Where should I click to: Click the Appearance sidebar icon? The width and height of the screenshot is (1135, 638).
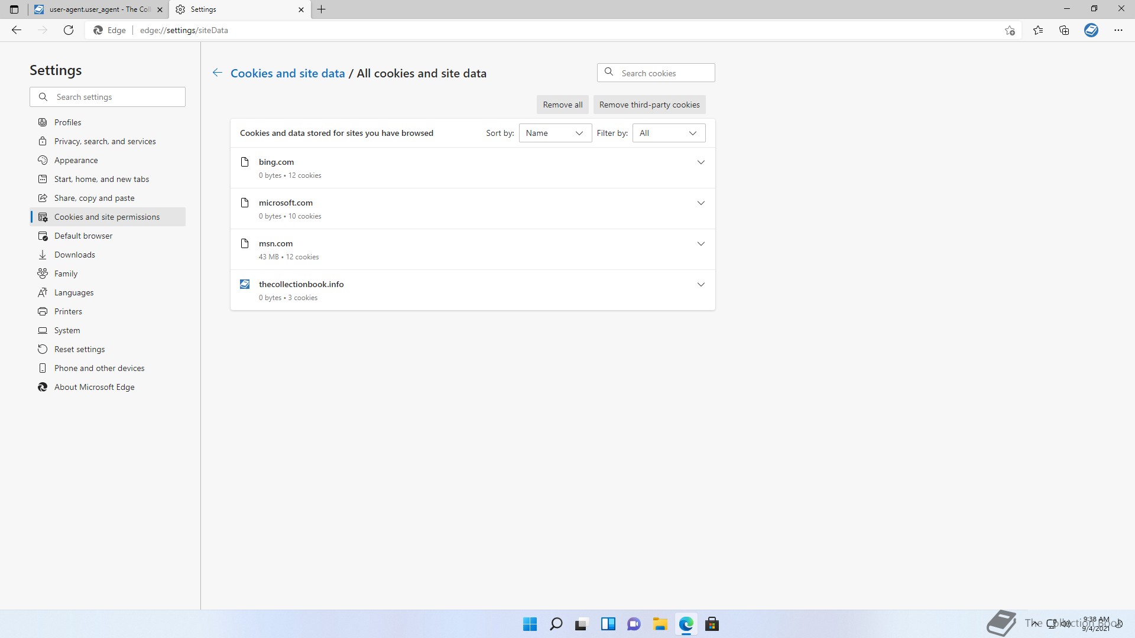click(x=43, y=160)
